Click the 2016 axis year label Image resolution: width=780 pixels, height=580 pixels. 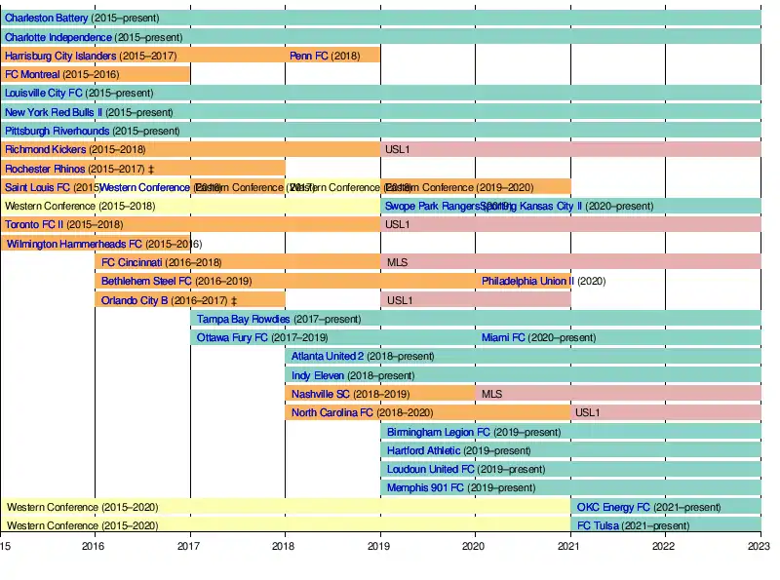(93, 546)
